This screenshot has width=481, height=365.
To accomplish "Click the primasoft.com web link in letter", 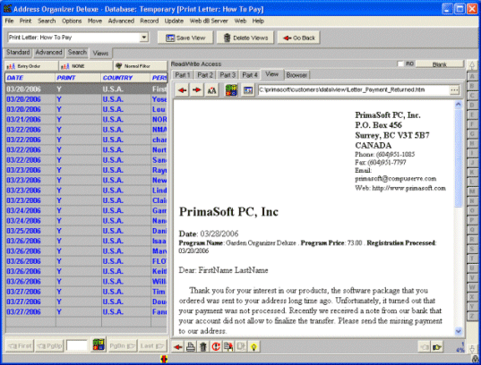I will 408,188.
